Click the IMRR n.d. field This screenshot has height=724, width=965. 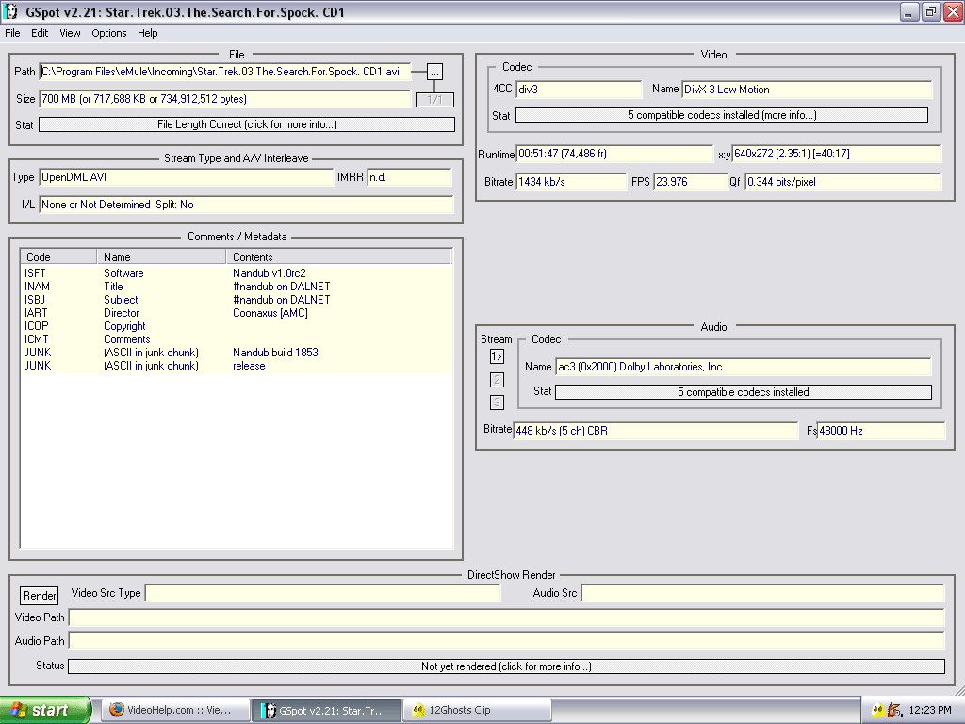point(409,177)
